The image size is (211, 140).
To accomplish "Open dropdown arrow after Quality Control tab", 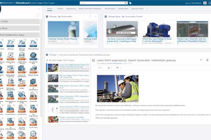I will [147, 9].
